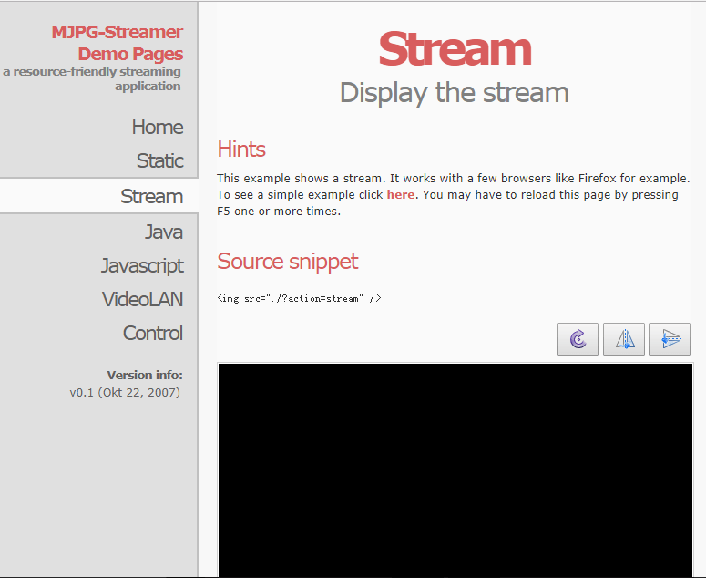This screenshot has width=706, height=578.
Task: Select the Stream sidebar item
Action: click(151, 196)
